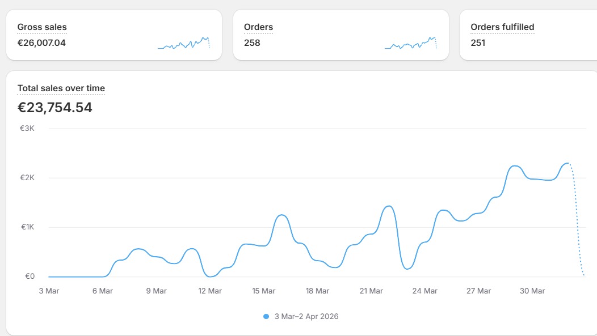This screenshot has width=597, height=336.
Task: Click the €2K y-axis label
Action: (x=27, y=177)
